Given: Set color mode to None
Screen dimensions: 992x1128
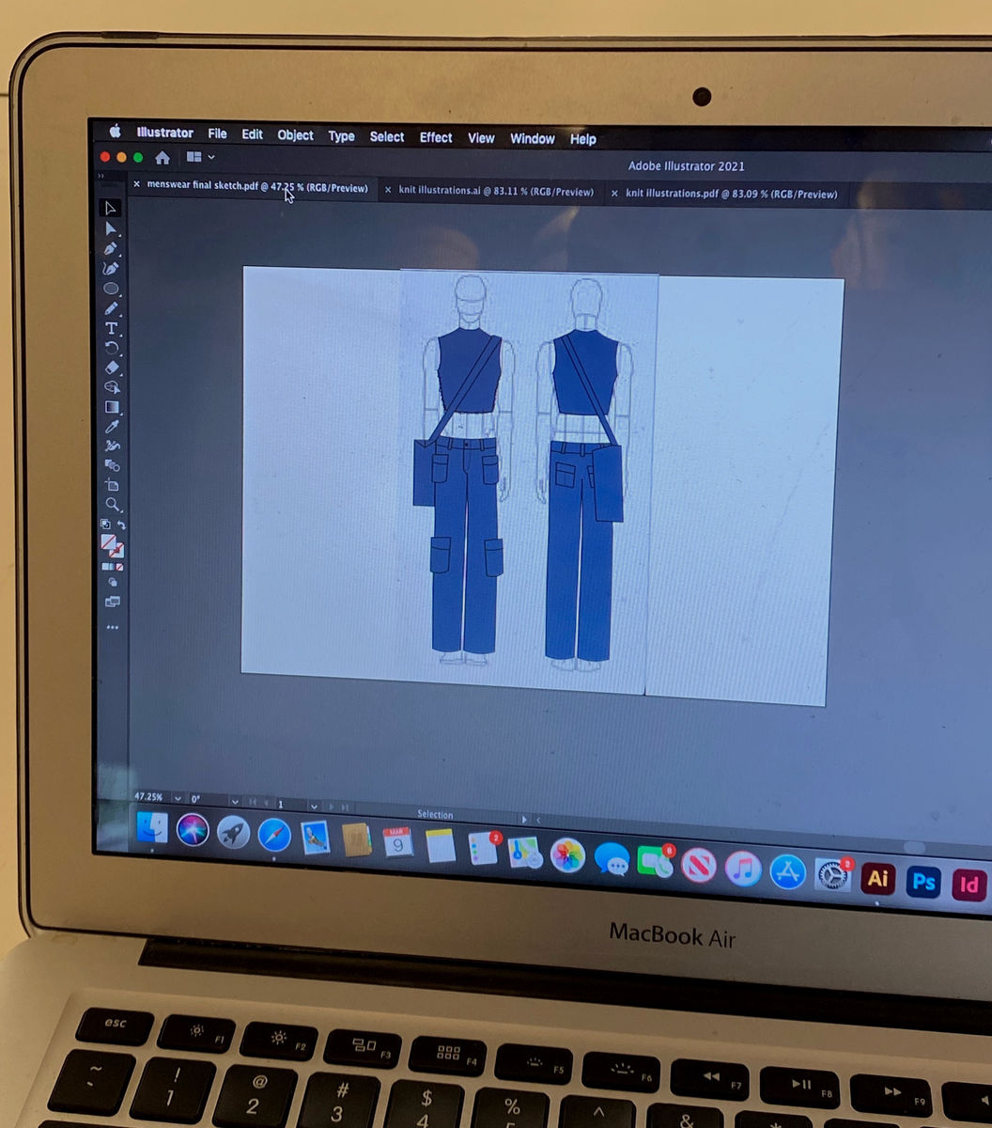Looking at the screenshot, I should tap(119, 567).
